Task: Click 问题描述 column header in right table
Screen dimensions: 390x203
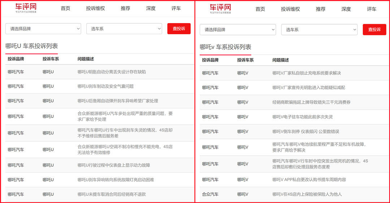Action: coord(281,60)
